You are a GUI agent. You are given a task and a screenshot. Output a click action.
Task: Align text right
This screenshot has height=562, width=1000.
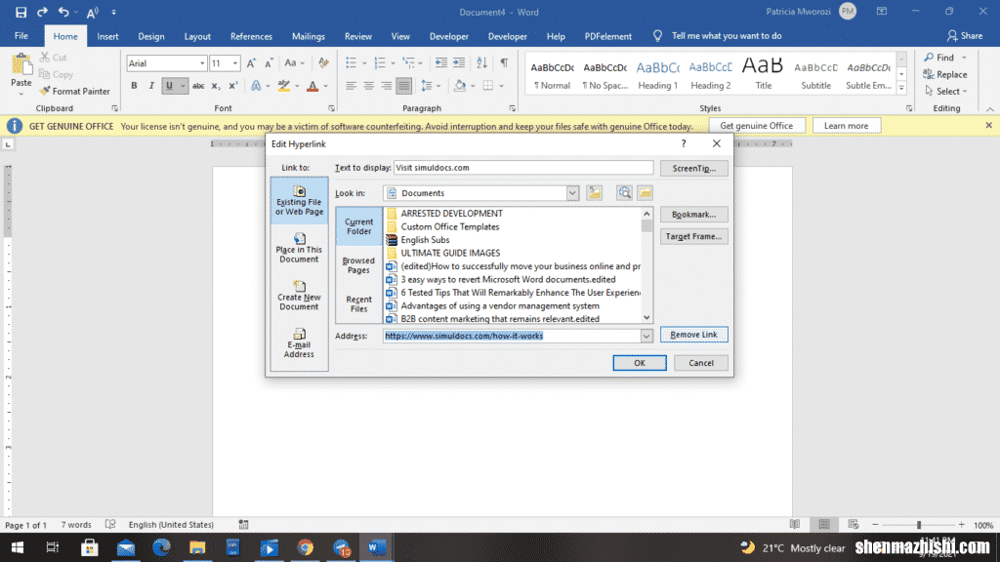click(x=387, y=86)
